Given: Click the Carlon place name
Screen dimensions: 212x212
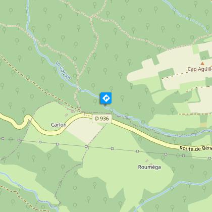Looking at the screenshot, I should [59, 125].
